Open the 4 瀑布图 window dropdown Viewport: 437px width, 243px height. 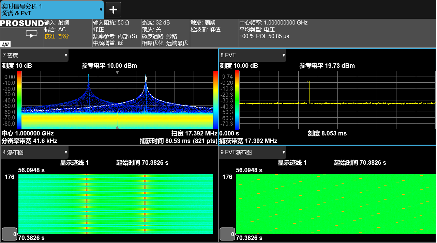pos(66,152)
